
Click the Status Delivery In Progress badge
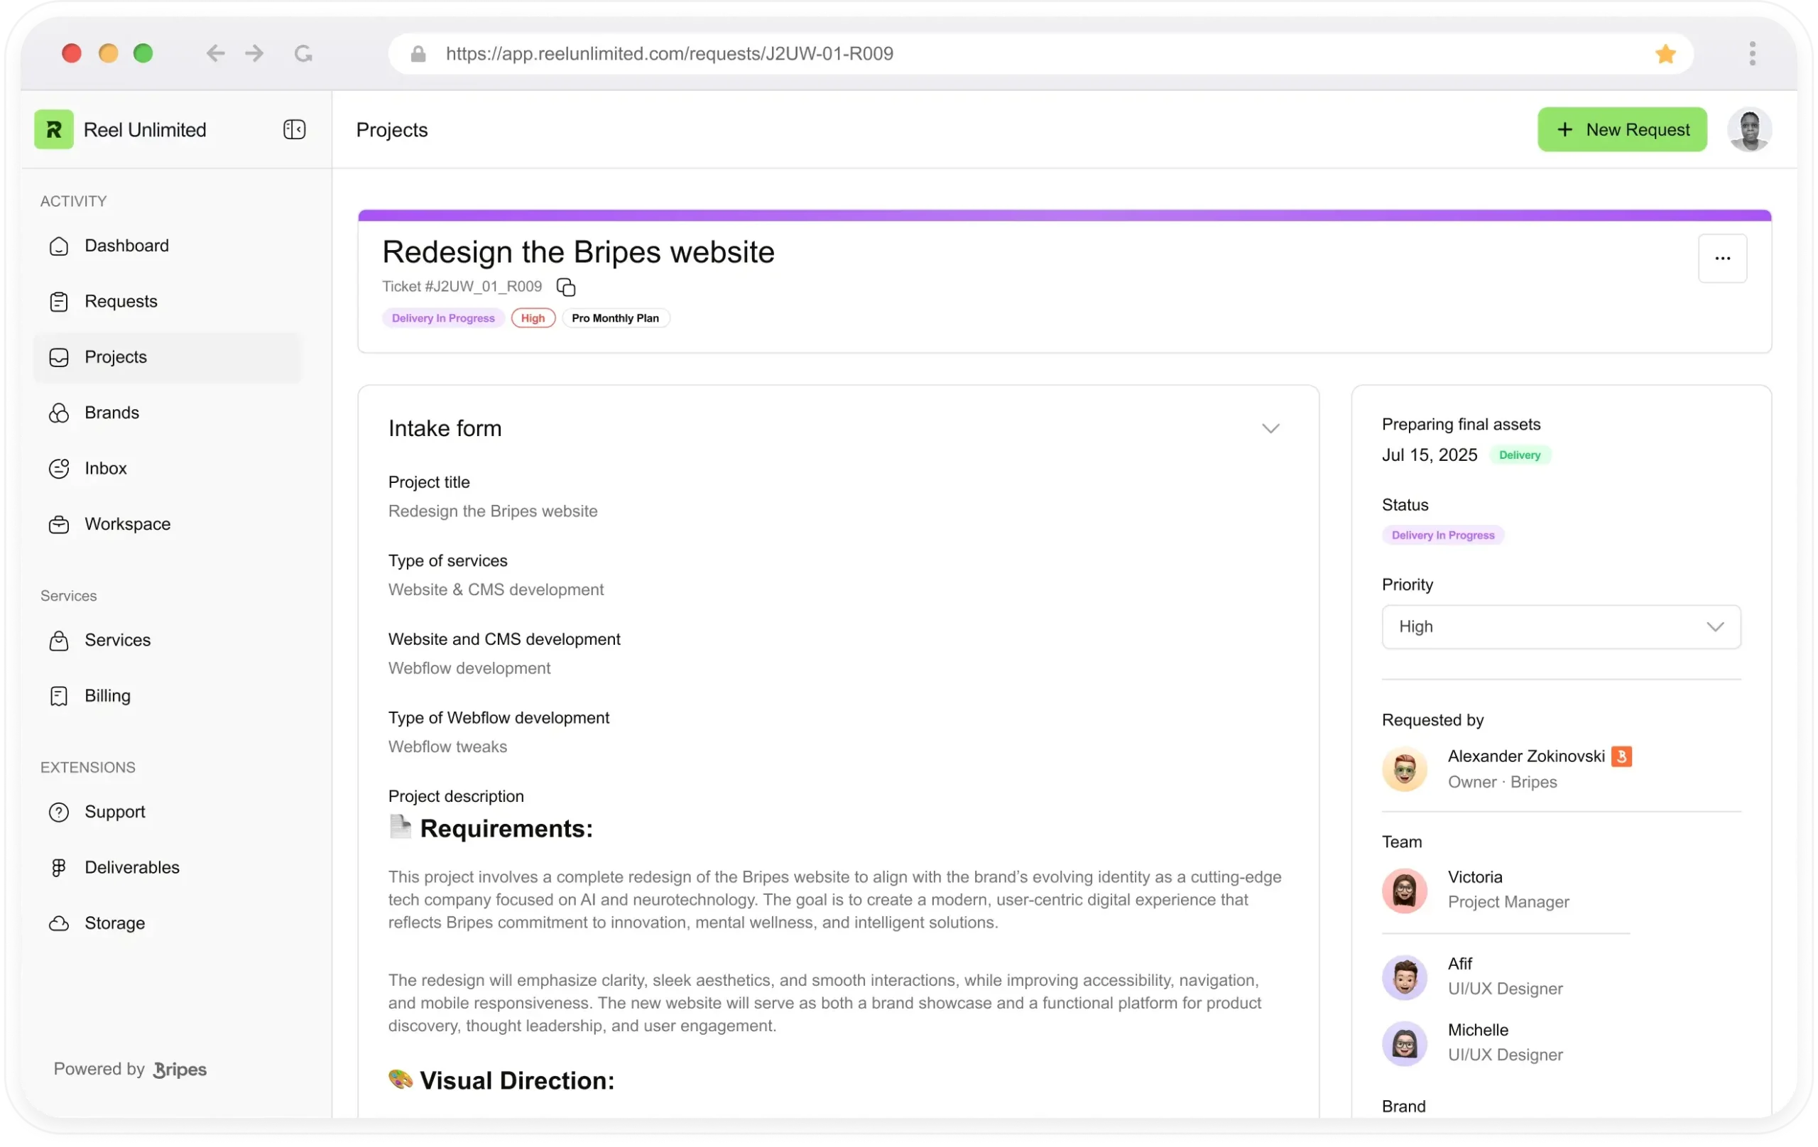click(1443, 536)
